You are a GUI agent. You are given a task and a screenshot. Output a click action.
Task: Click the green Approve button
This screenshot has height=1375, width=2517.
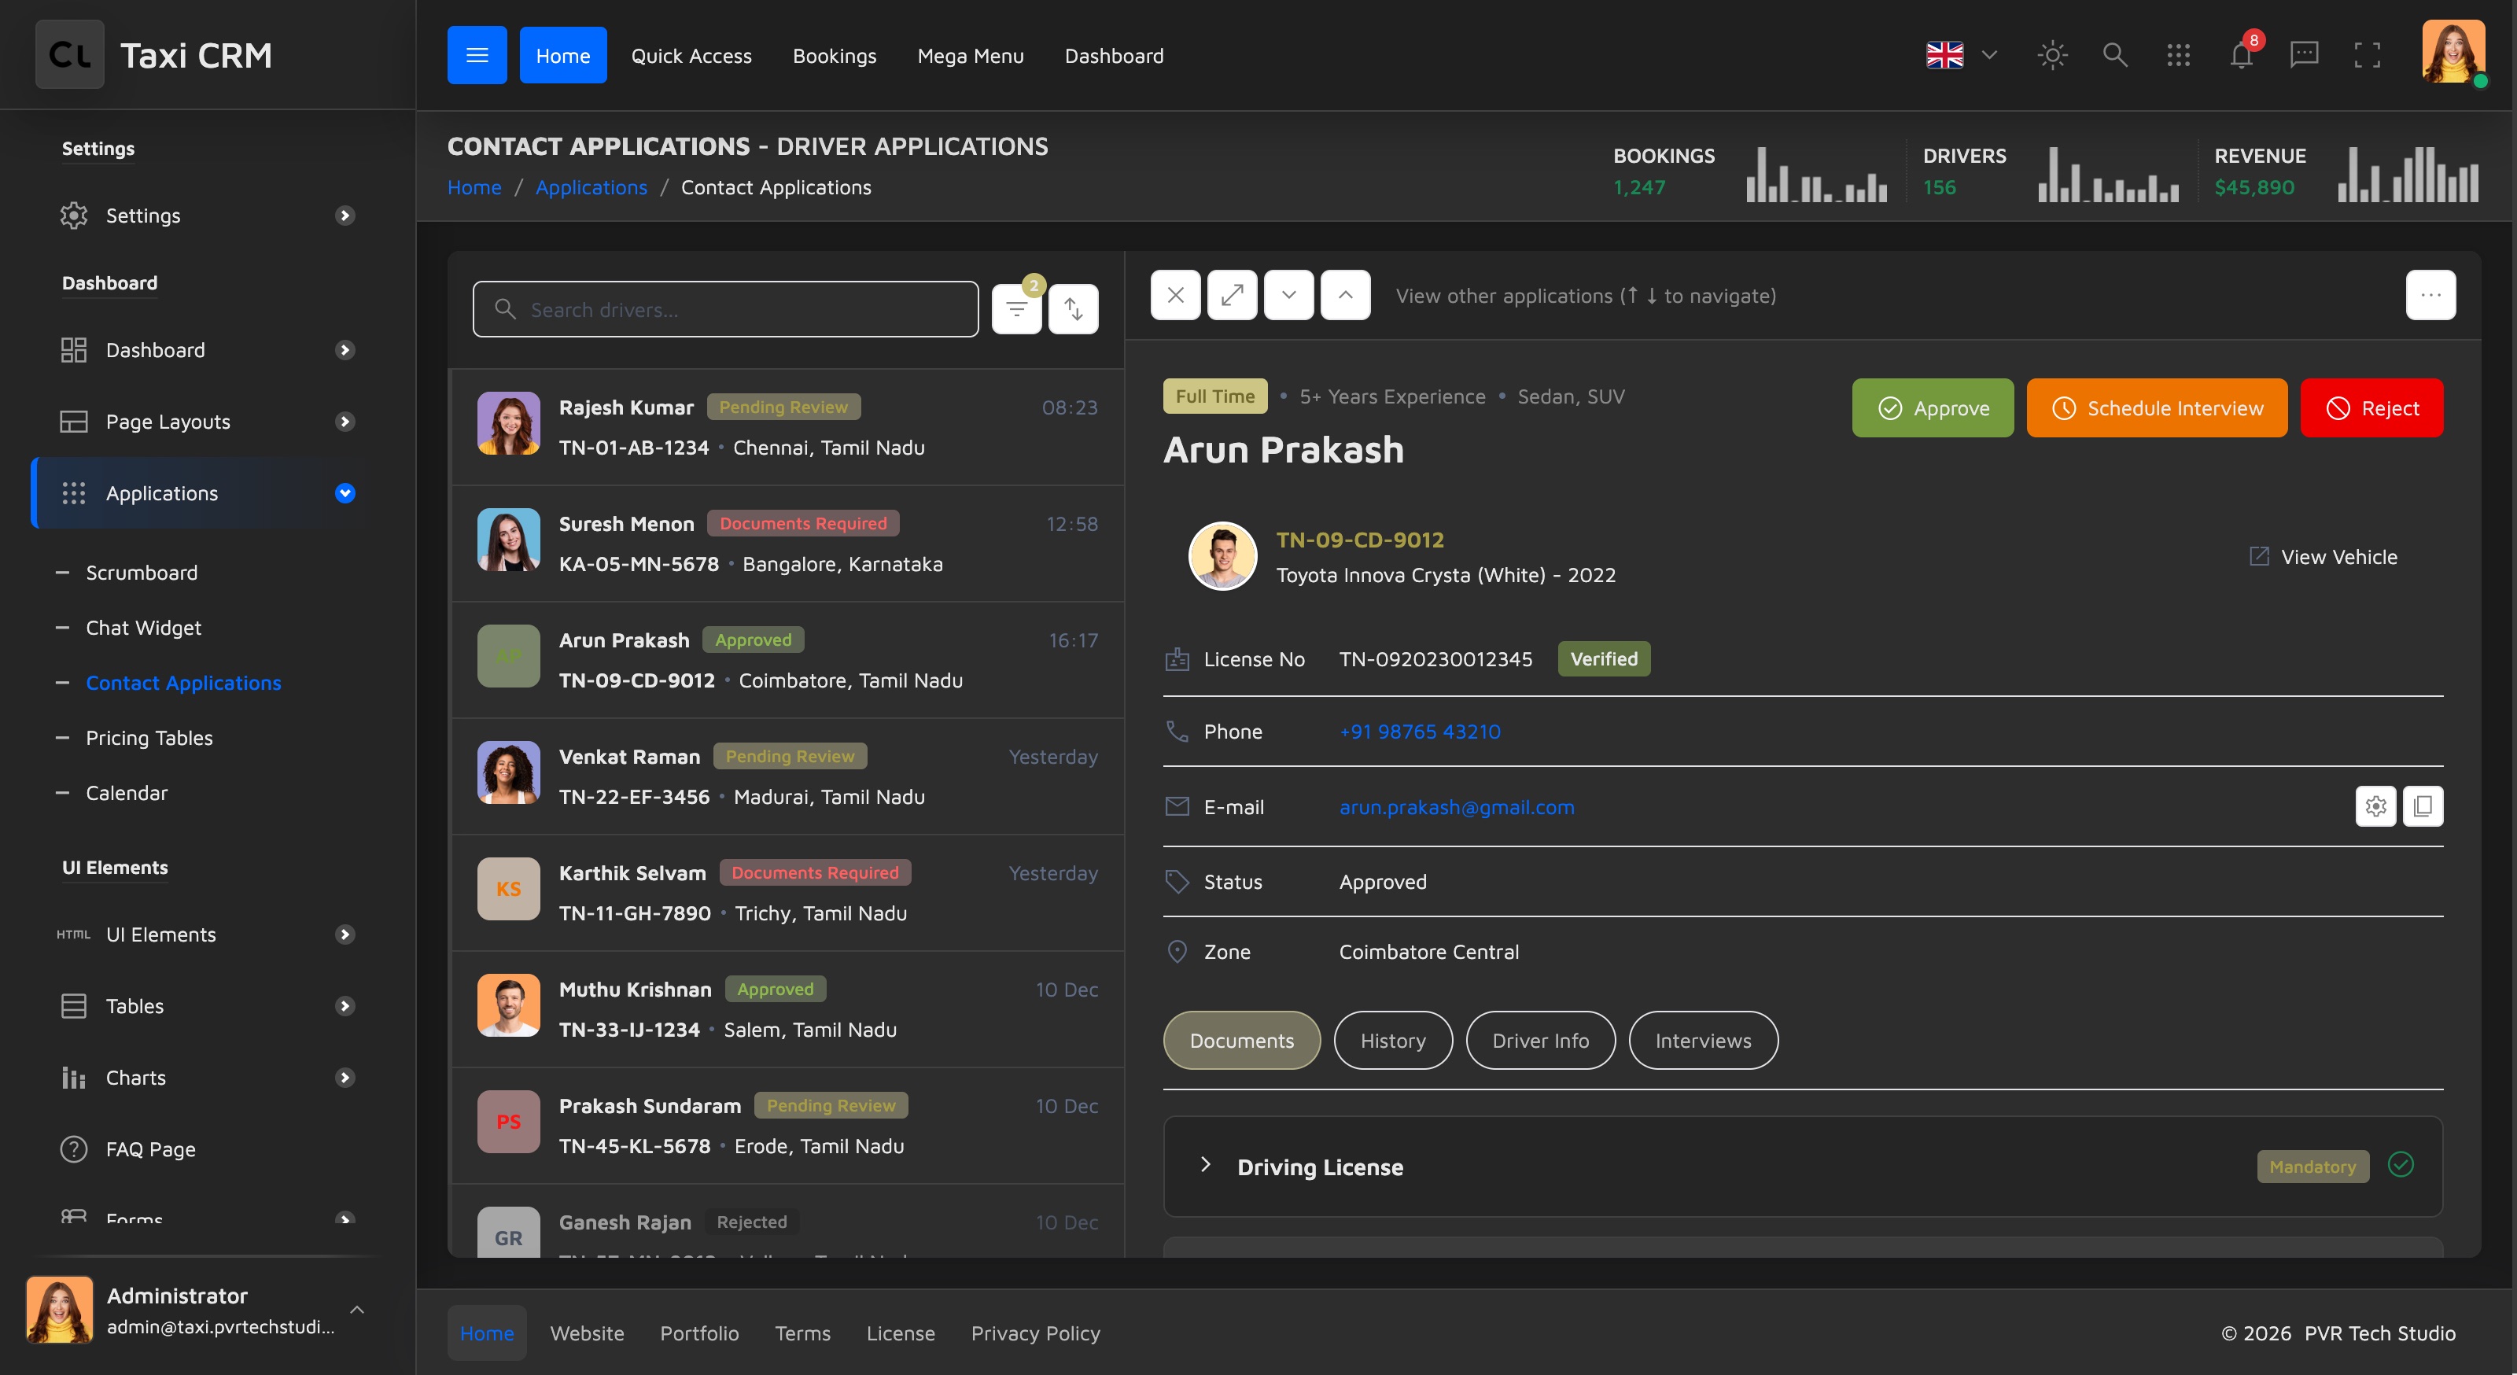tap(1933, 407)
